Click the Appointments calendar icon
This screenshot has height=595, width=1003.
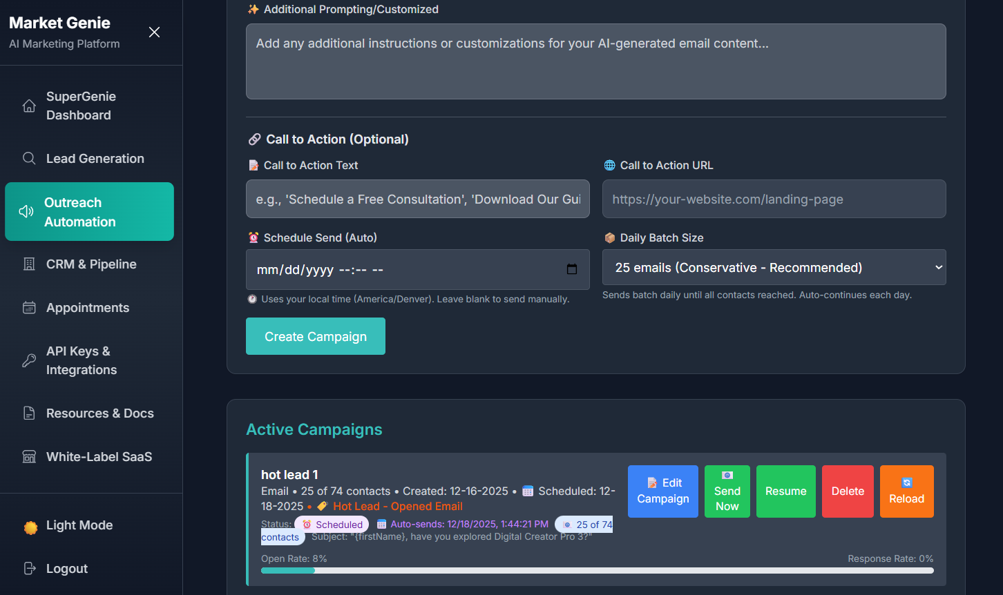[x=29, y=307]
